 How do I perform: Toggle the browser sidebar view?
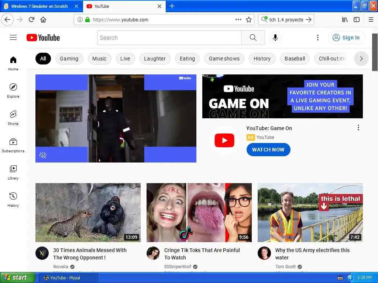(x=357, y=20)
